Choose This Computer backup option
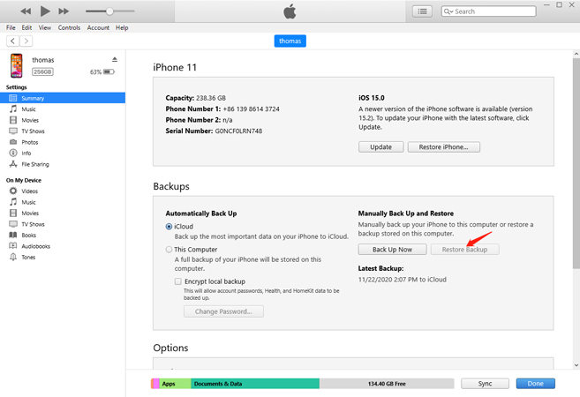Screen dimensions: 580x397 click(x=169, y=250)
